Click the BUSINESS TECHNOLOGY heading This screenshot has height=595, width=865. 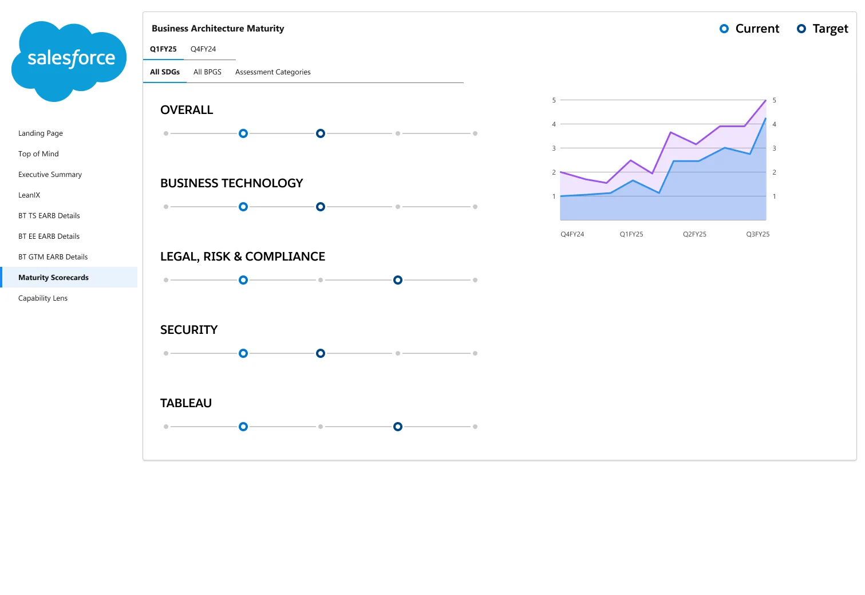coord(231,183)
